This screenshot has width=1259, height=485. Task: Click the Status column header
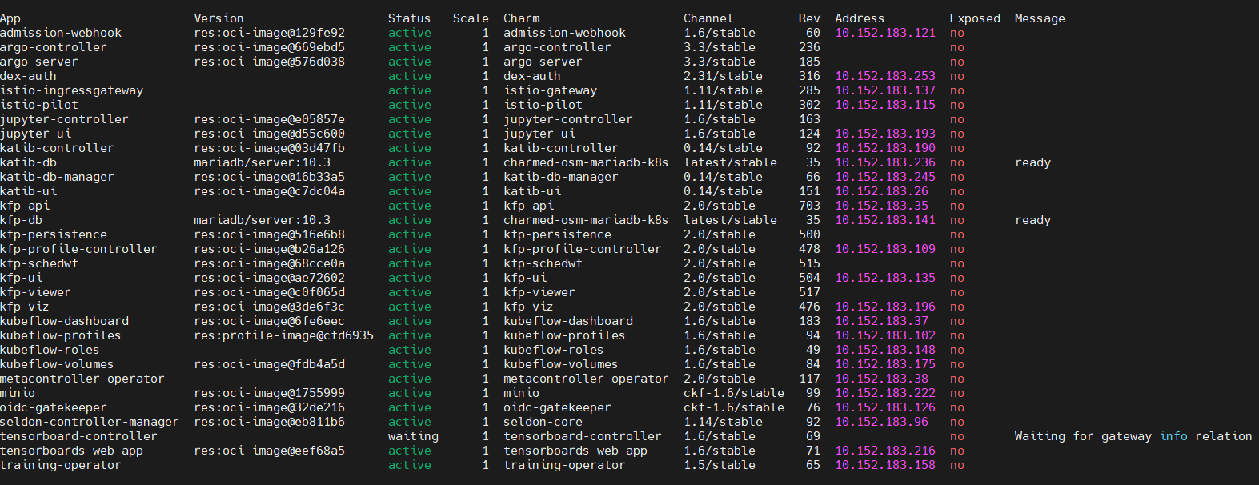click(409, 18)
